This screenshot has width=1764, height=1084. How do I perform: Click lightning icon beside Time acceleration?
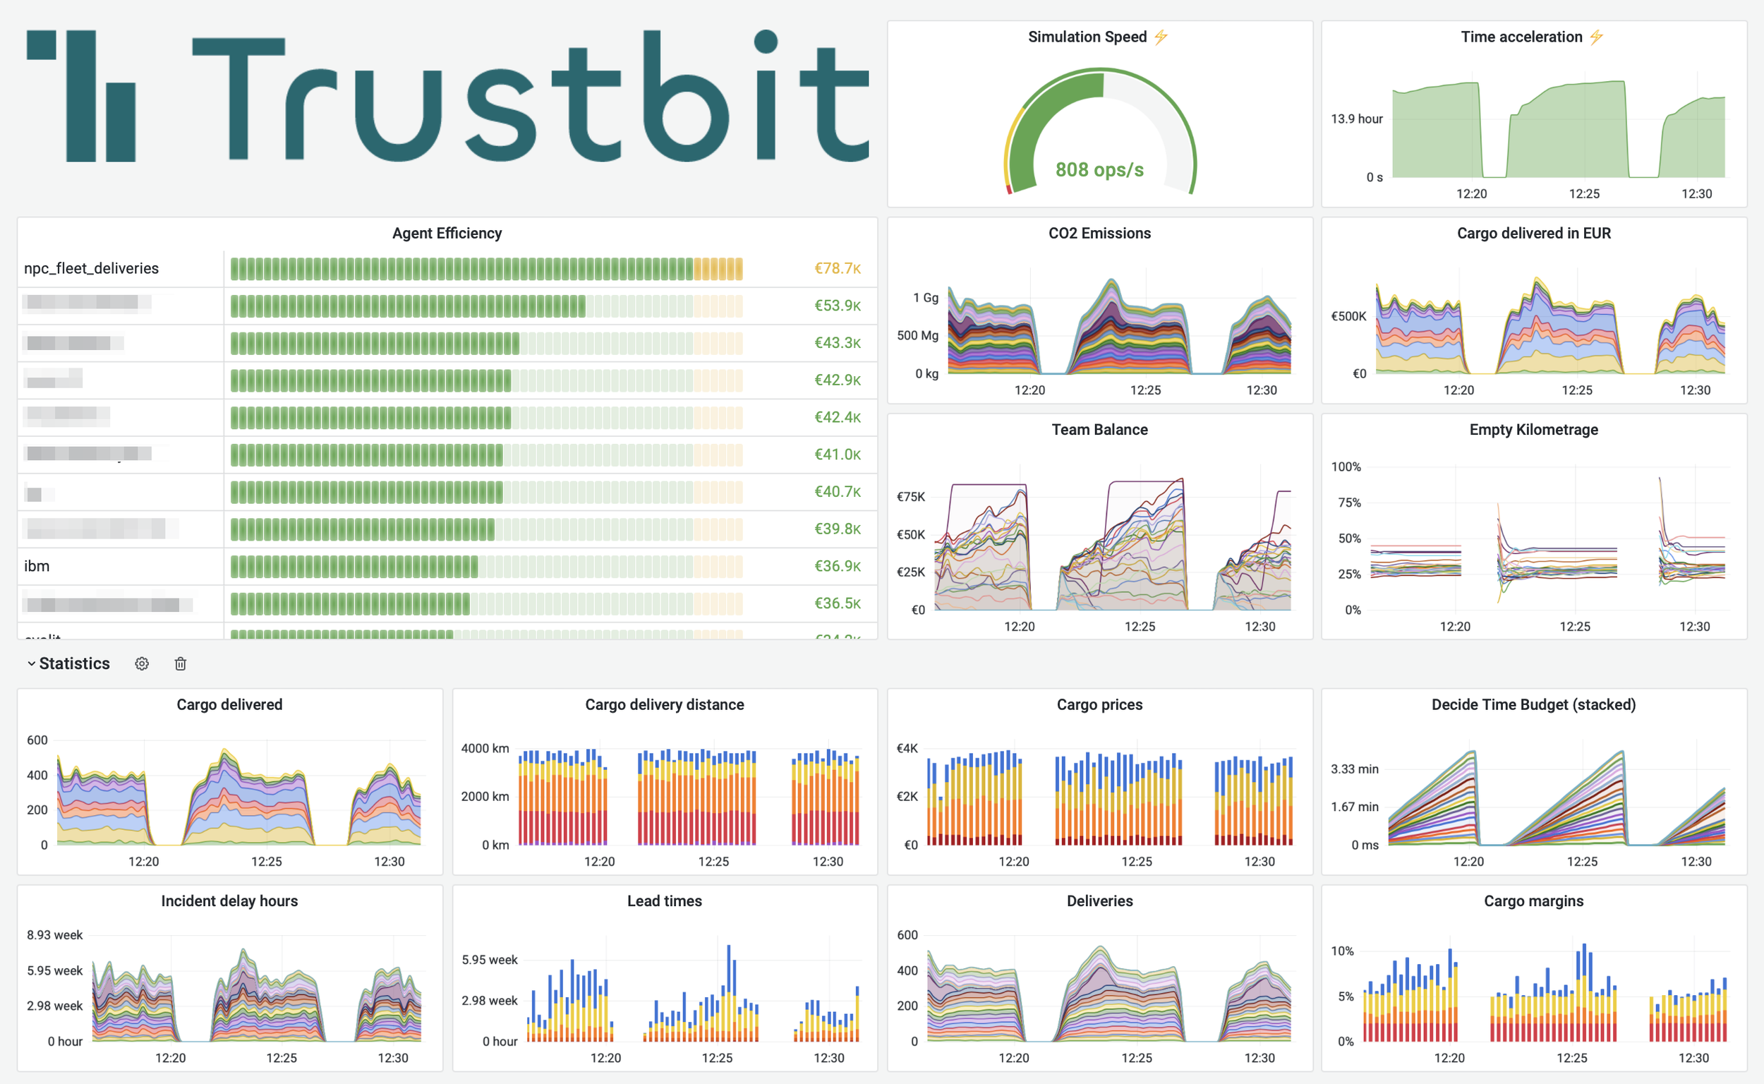click(1596, 37)
